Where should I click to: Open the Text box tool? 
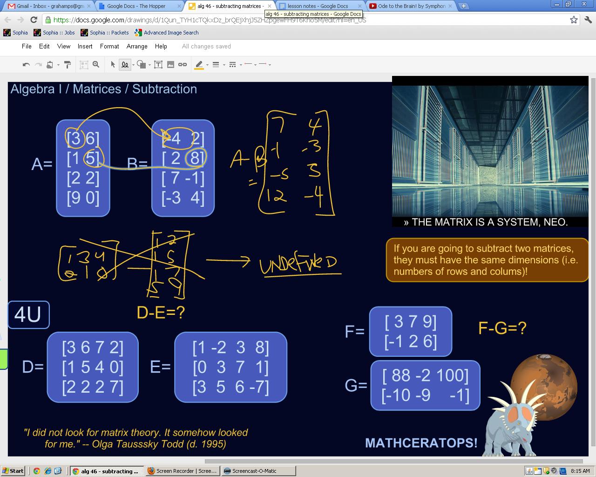point(158,64)
